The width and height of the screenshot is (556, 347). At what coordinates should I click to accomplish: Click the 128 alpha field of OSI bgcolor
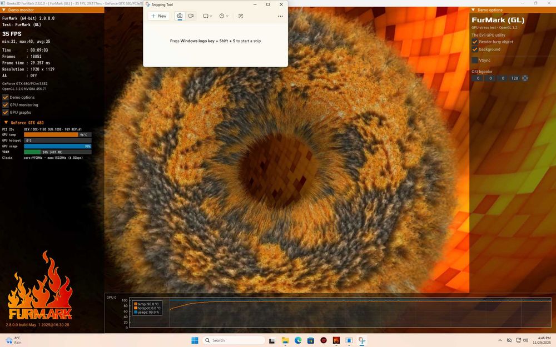pos(514,78)
